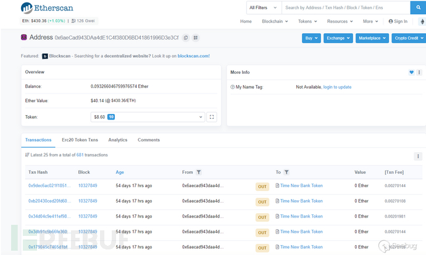Open transaction 0x34d04c9e411ef98
Screen dimensions: 426x255
click(x=49, y=216)
